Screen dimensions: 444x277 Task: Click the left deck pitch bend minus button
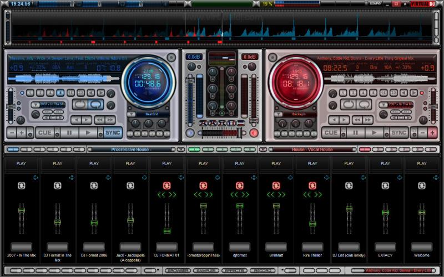pos(12,132)
